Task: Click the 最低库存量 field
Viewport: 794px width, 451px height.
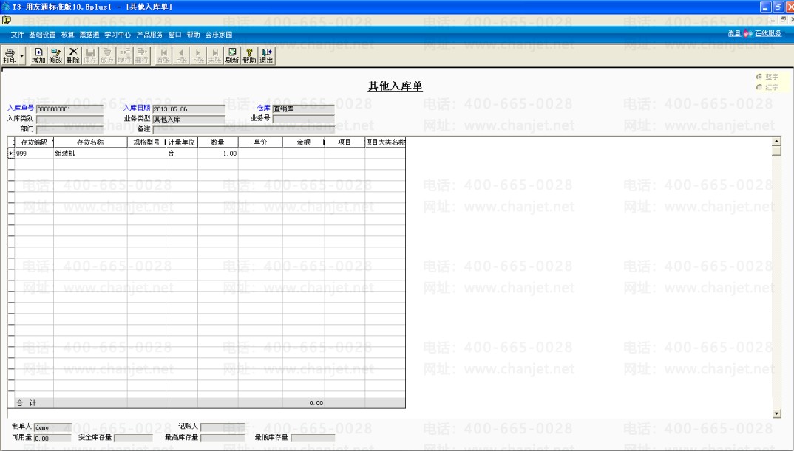Action: tap(313, 438)
